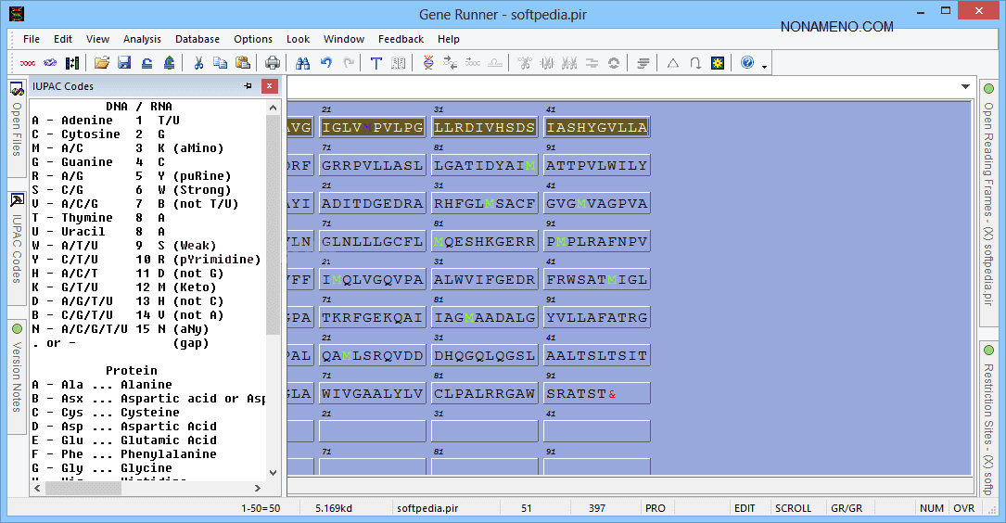Click the blue T text icon
This screenshot has height=523, width=1006.
point(376,63)
